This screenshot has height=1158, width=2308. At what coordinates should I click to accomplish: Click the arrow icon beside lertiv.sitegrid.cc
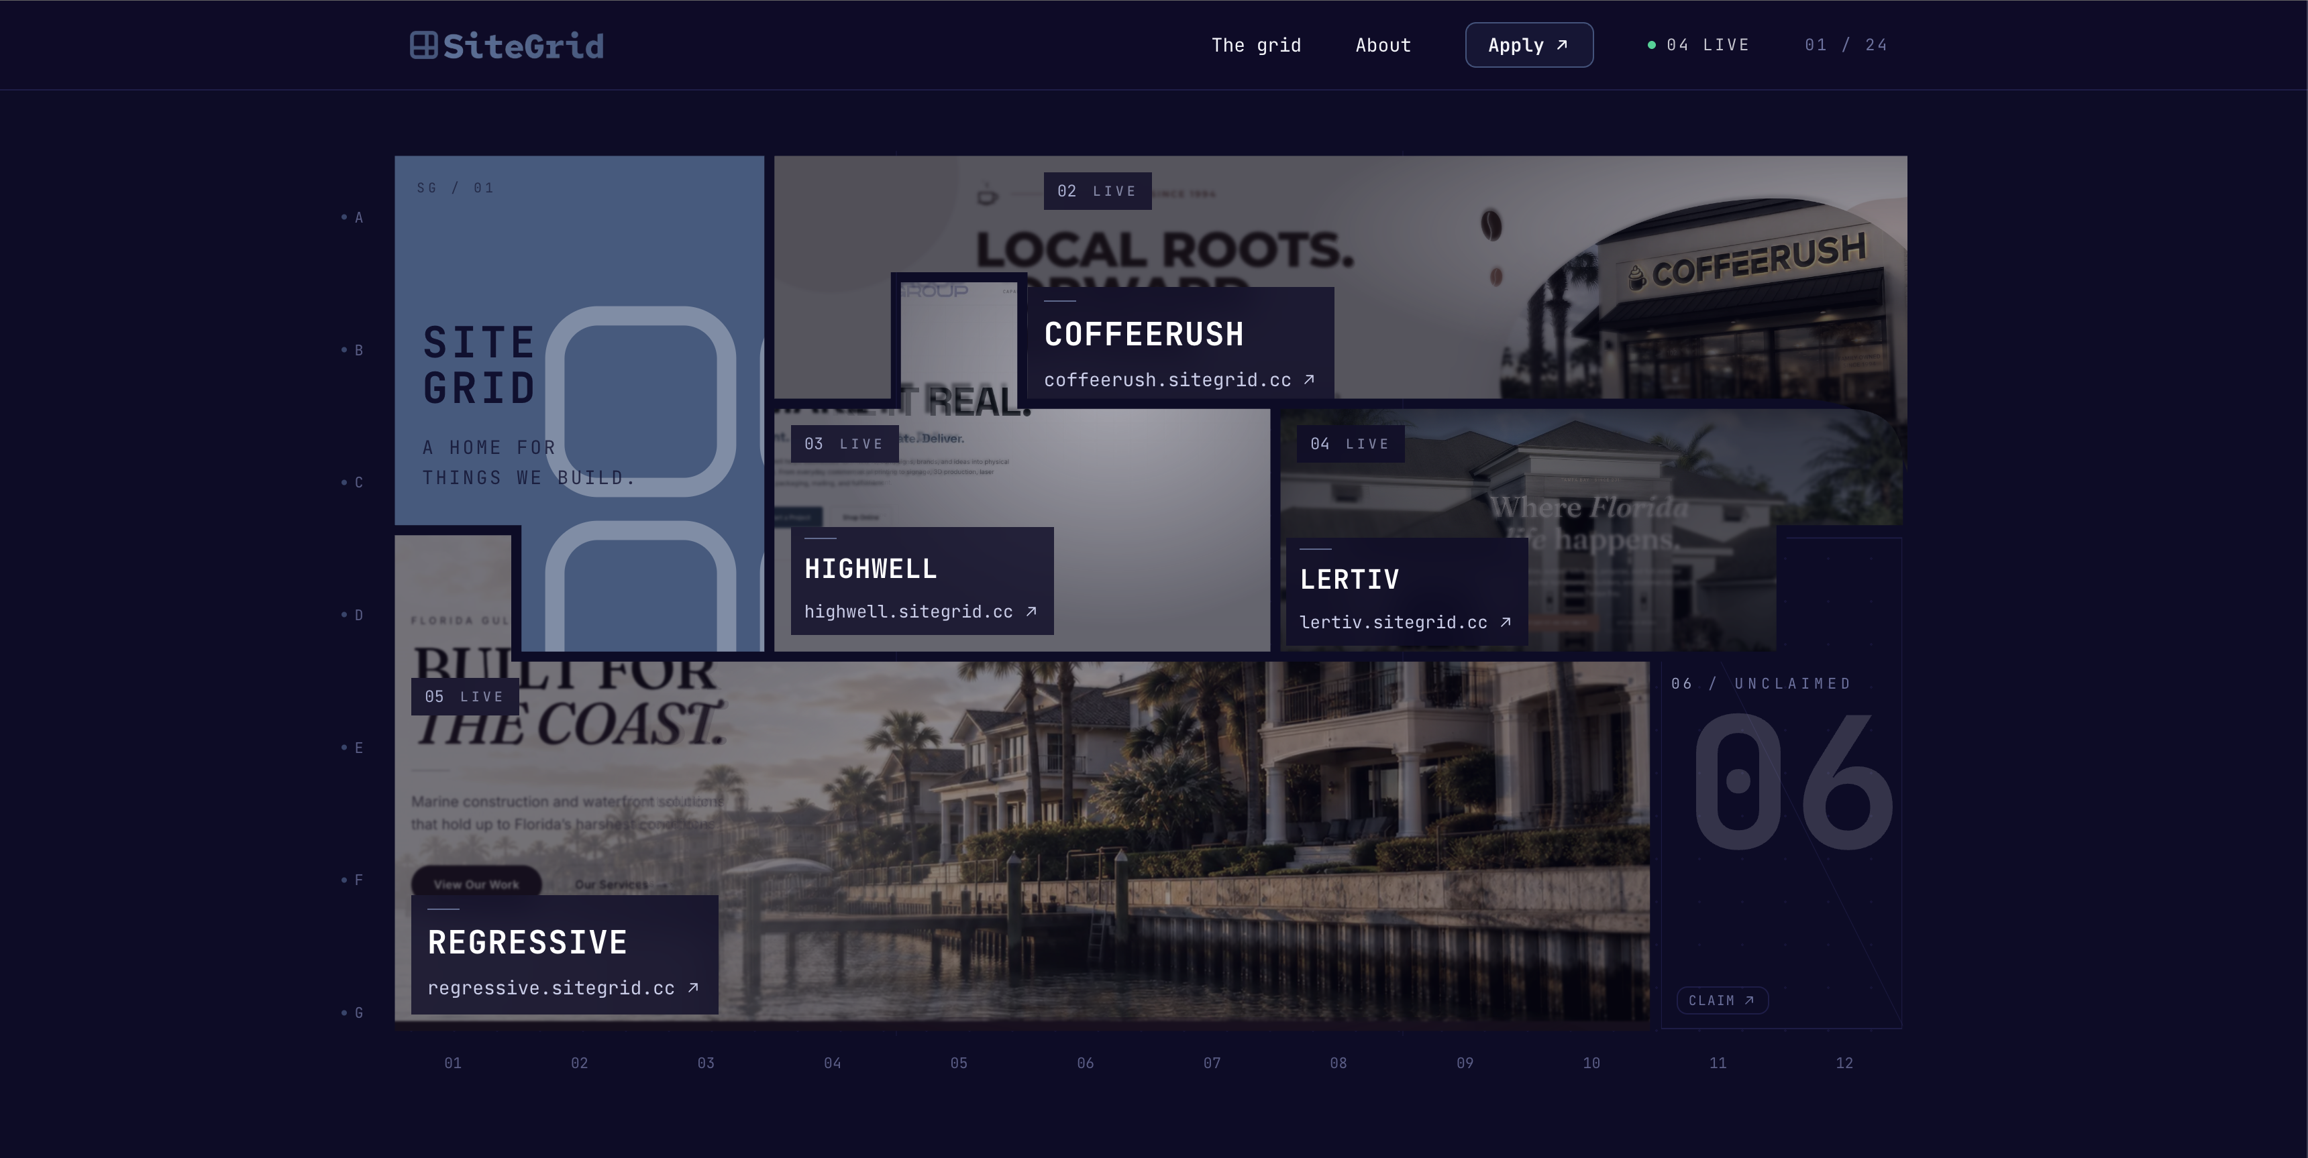[1505, 622]
